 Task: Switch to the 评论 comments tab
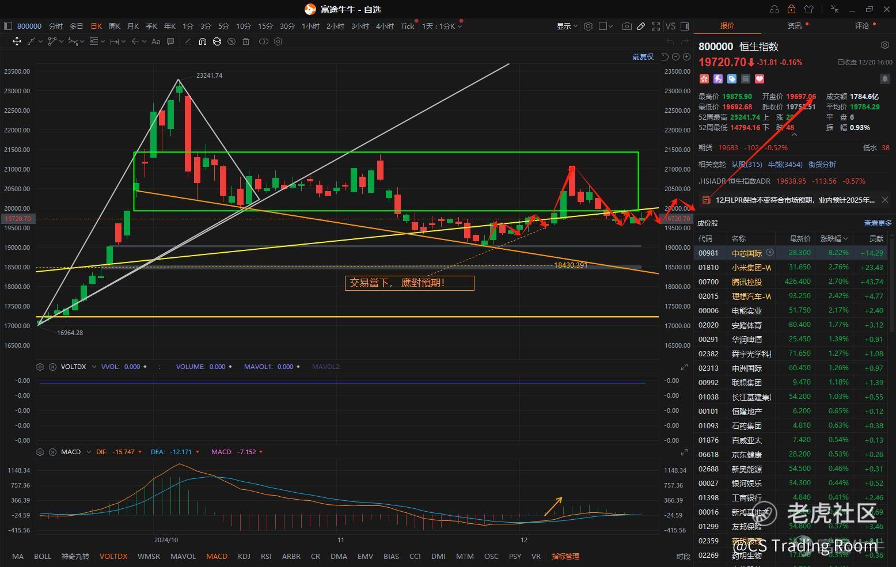coord(862,25)
